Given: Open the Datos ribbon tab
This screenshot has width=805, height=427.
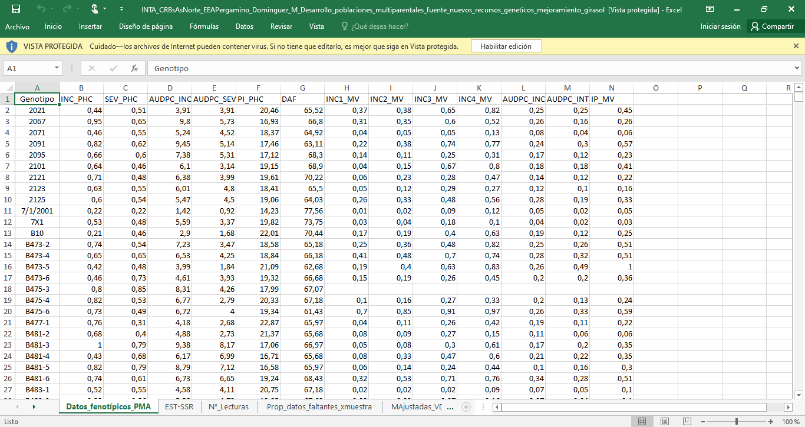Looking at the screenshot, I should [x=245, y=26].
